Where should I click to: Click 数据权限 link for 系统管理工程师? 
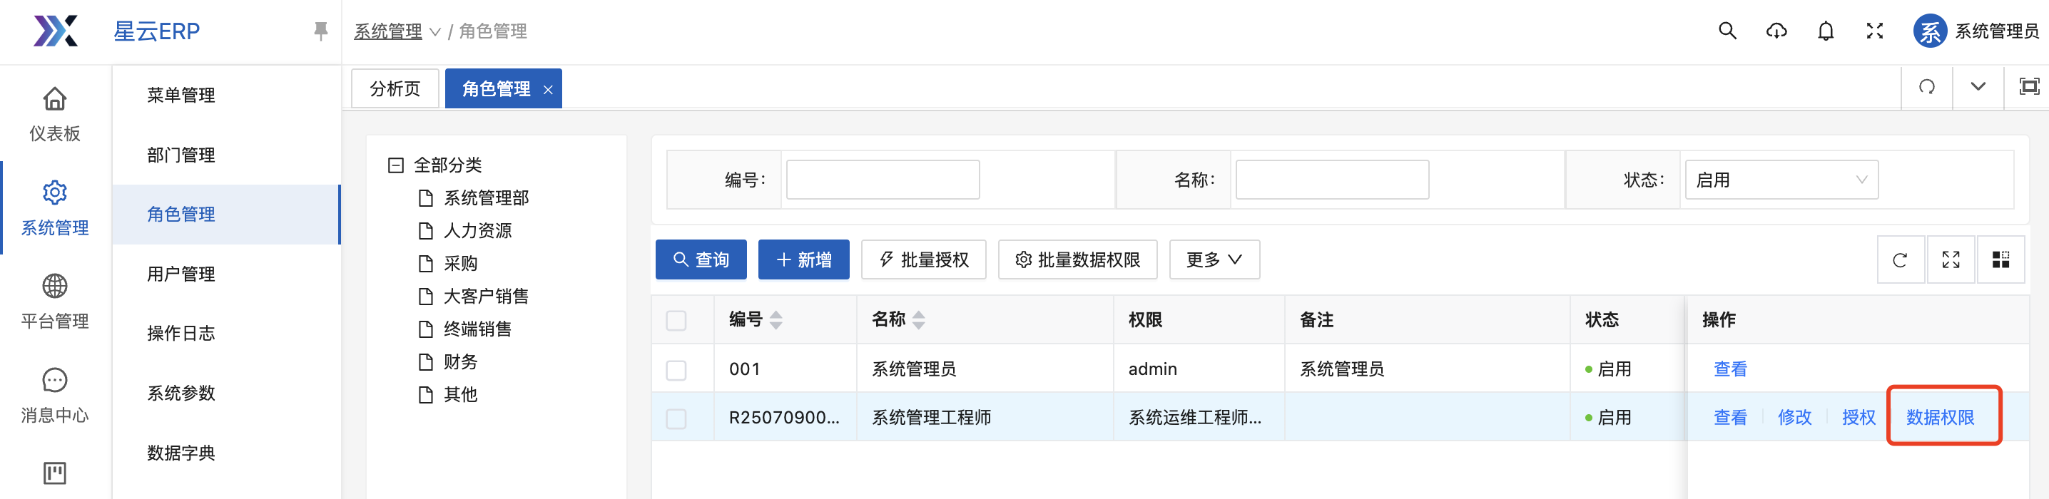tap(1940, 417)
